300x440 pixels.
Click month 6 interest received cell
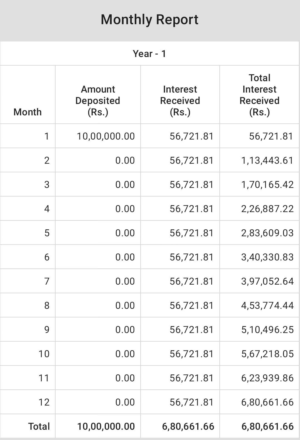pyautogui.click(x=191, y=257)
